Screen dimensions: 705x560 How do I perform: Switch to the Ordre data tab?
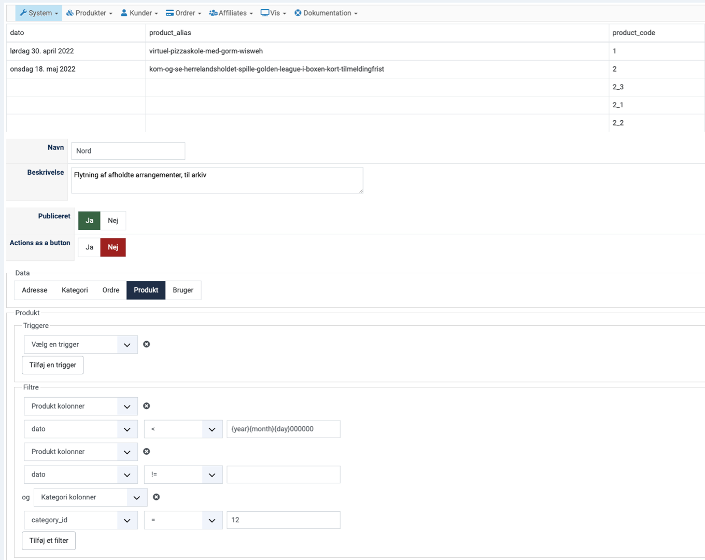[x=111, y=290]
